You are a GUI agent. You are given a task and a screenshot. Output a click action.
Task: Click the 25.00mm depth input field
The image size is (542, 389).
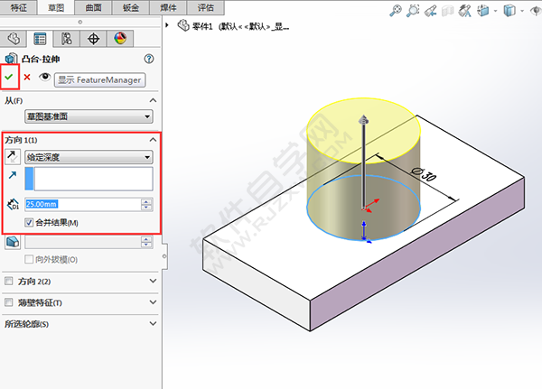click(83, 204)
